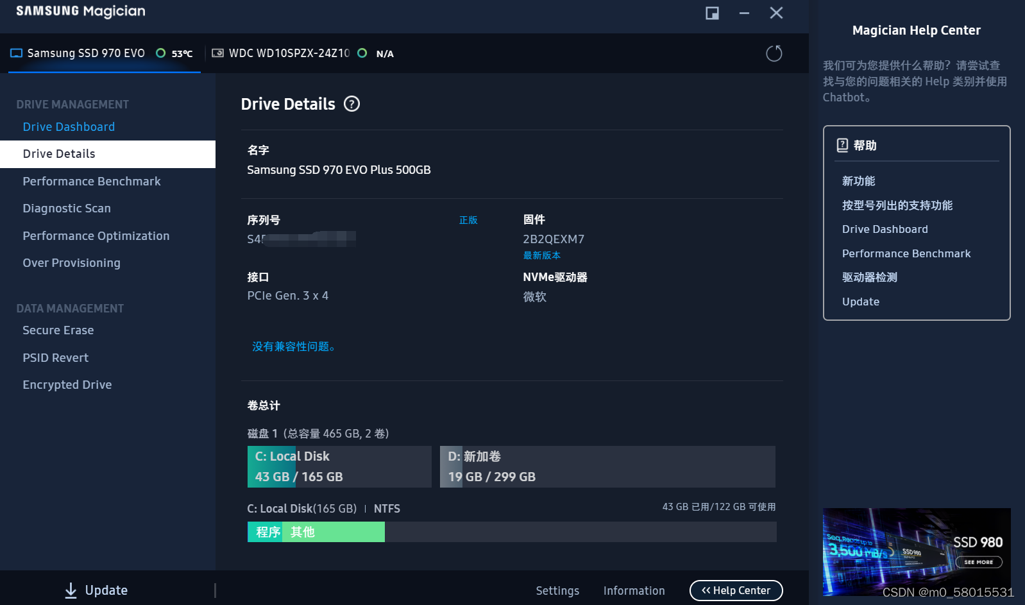
Task: Open Performance Benchmark in the sidebar
Action: point(92,182)
